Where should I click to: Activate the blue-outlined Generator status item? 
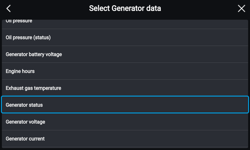(x=125, y=105)
